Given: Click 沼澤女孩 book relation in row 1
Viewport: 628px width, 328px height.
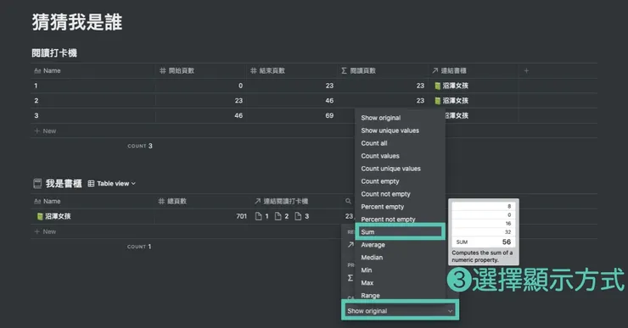Looking at the screenshot, I should click(451, 86).
